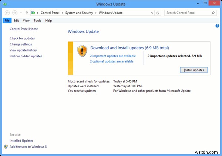The width and height of the screenshot is (222, 156).
Task: Minimize the Windows Update window
Action: tap(198, 3)
